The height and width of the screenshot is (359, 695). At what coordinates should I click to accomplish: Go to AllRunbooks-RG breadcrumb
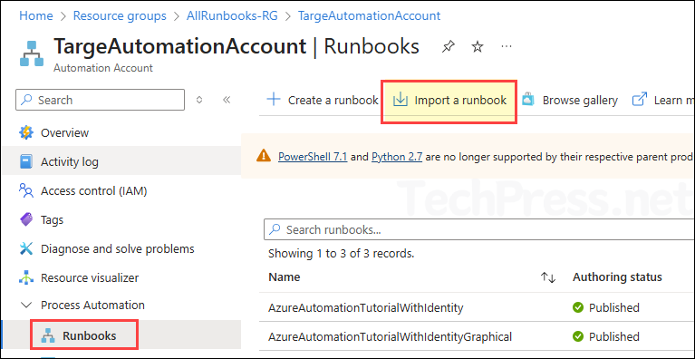[x=232, y=16]
